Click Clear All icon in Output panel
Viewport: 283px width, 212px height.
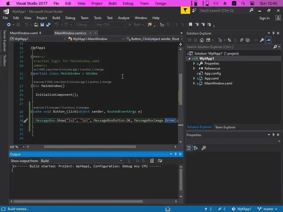pyautogui.click(x=152, y=161)
